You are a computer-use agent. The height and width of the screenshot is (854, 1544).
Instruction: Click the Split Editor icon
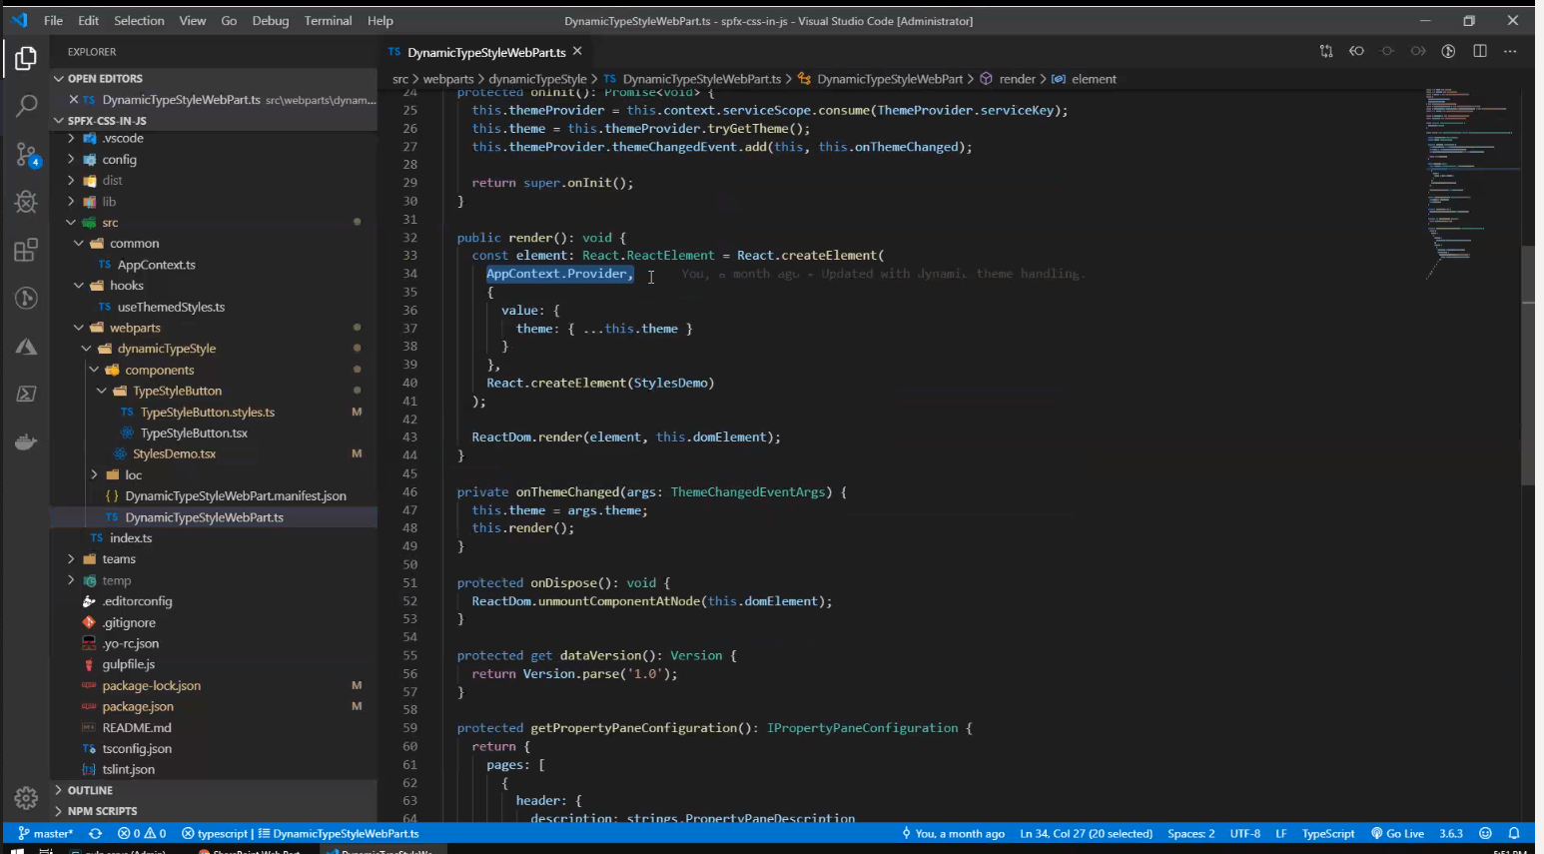tap(1480, 52)
